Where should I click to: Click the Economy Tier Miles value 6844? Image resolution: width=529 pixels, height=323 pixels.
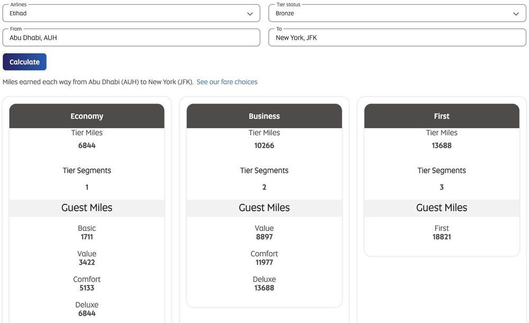[87, 146]
